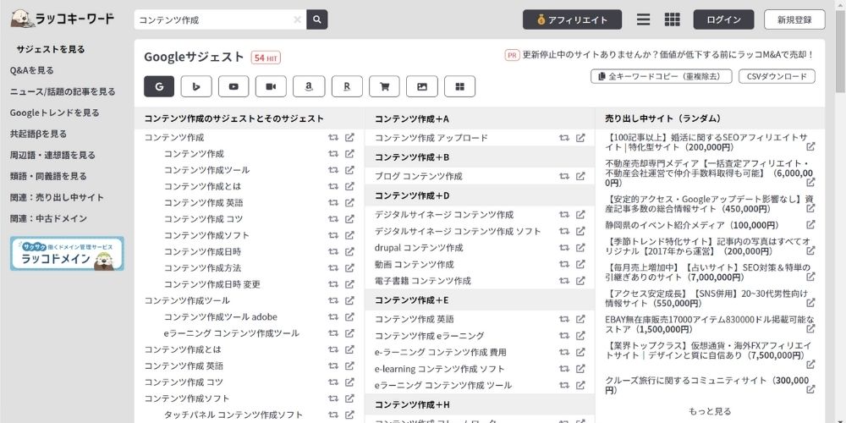Image resolution: width=846 pixels, height=423 pixels.
Task: Open external link for ブログ コンテンツ作成
Action: pyautogui.click(x=580, y=176)
